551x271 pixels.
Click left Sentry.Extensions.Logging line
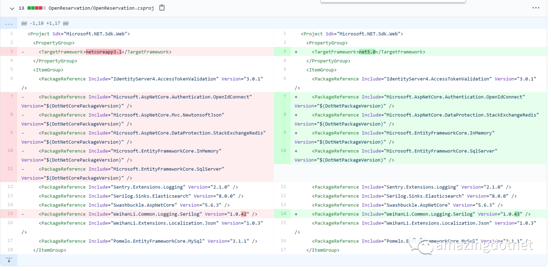pyautogui.click(x=145, y=187)
